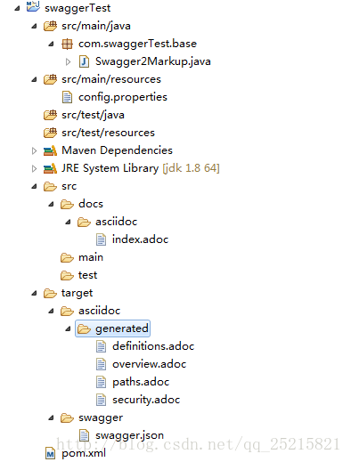Screen dimensions: 351x462
Task: Click the swagger folder icon
Action: click(67, 418)
